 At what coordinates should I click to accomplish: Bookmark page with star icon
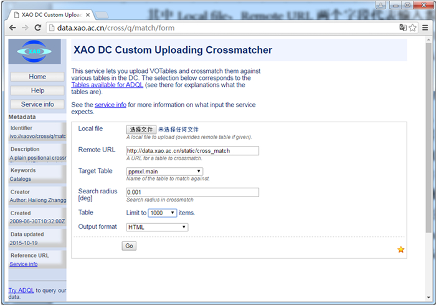point(412,28)
